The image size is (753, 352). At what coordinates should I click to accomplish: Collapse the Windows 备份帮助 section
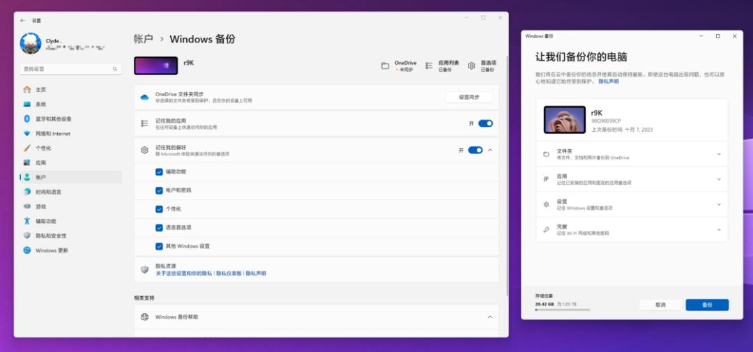tap(490, 317)
